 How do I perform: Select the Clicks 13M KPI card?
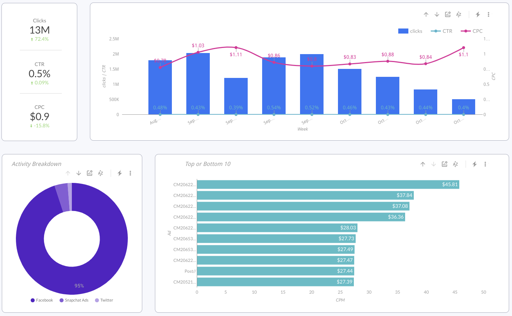point(39,30)
